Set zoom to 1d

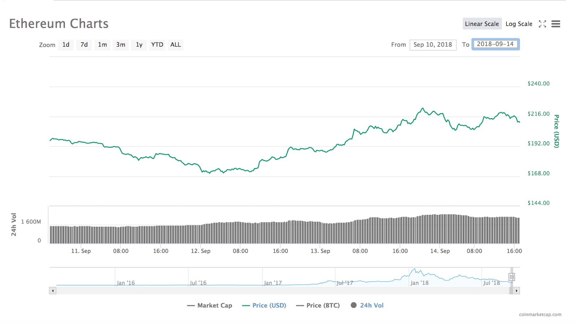coord(66,45)
